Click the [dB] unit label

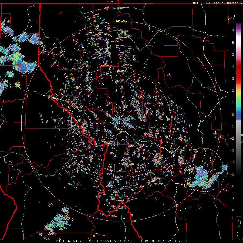[231, 19]
